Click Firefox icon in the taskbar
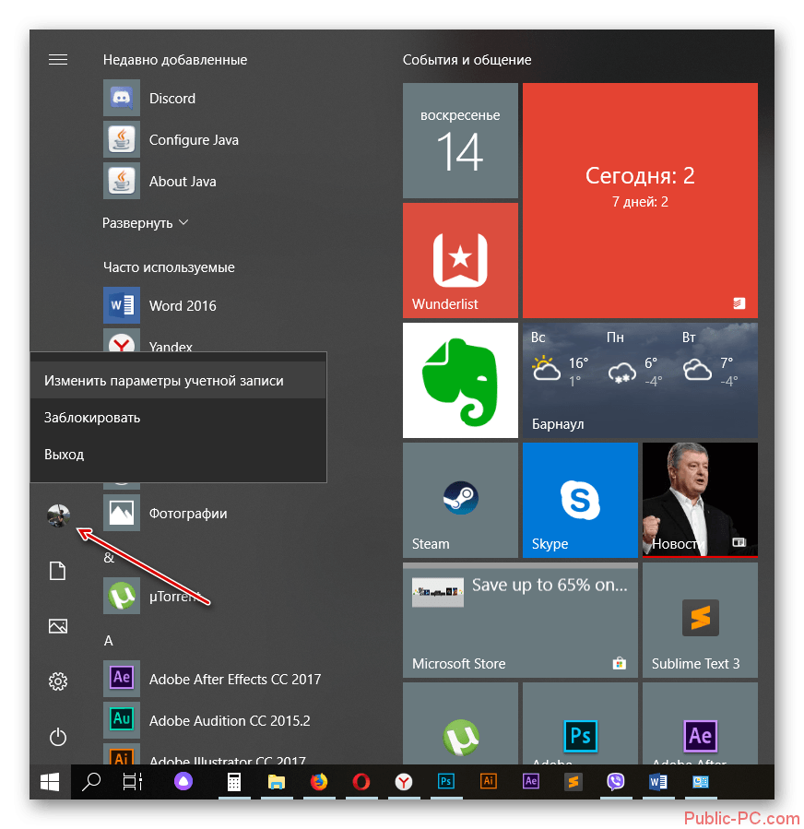The image size is (804, 829). (319, 782)
